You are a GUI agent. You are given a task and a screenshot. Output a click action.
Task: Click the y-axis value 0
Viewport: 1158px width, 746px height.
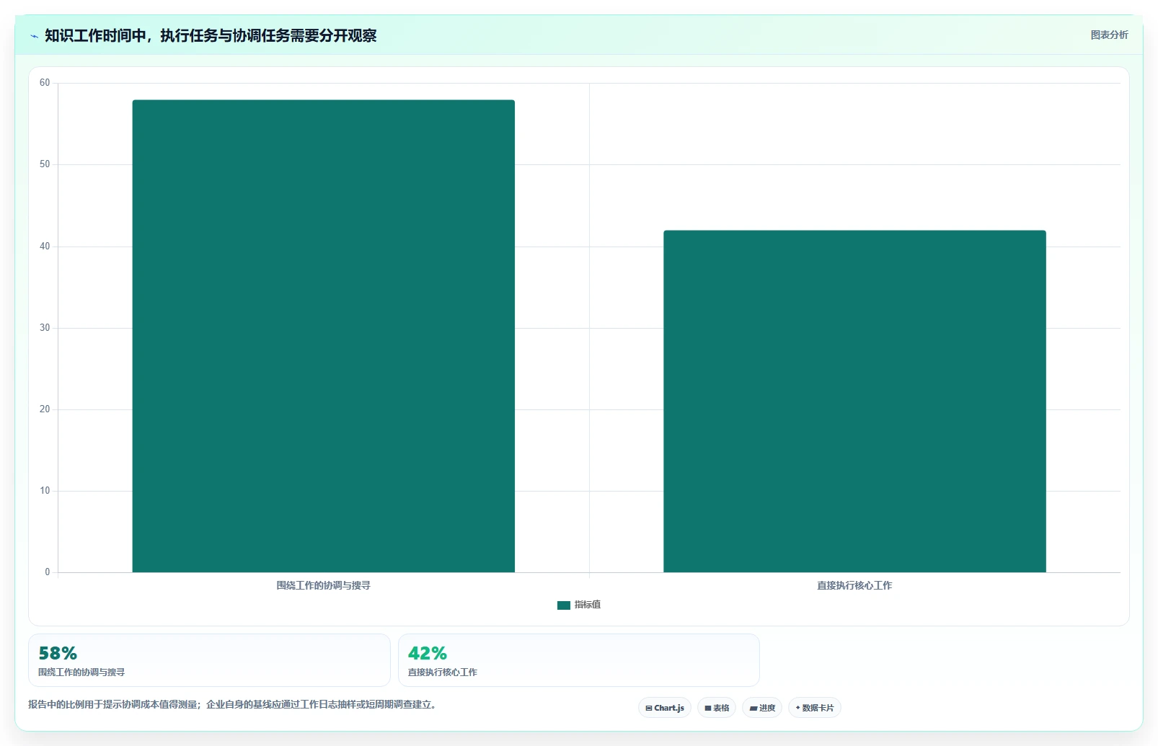click(x=48, y=572)
